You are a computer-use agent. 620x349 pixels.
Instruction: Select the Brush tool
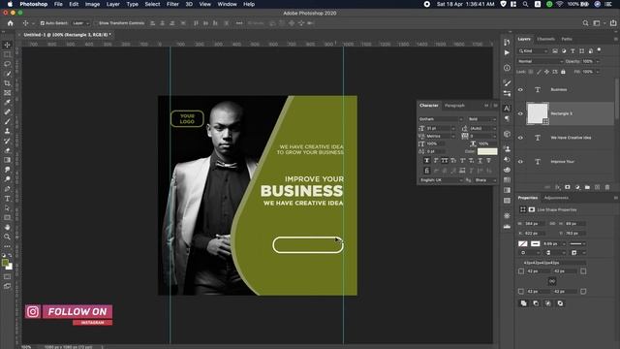tap(7, 121)
